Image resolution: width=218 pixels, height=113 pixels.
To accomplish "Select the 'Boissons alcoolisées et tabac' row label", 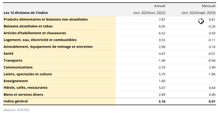I will [x=28, y=26].
